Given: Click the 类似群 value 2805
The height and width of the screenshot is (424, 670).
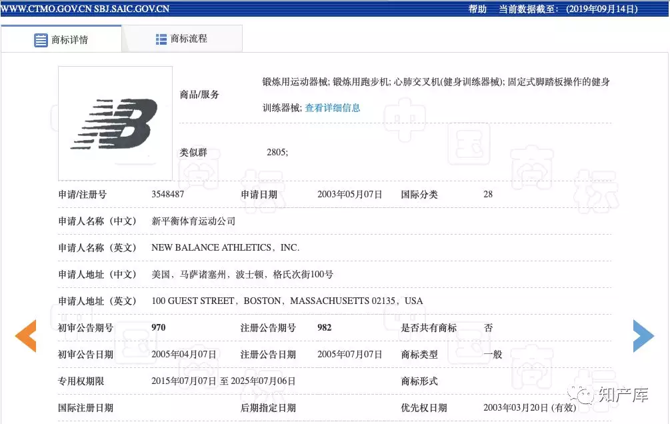Looking at the screenshot, I should [x=277, y=153].
